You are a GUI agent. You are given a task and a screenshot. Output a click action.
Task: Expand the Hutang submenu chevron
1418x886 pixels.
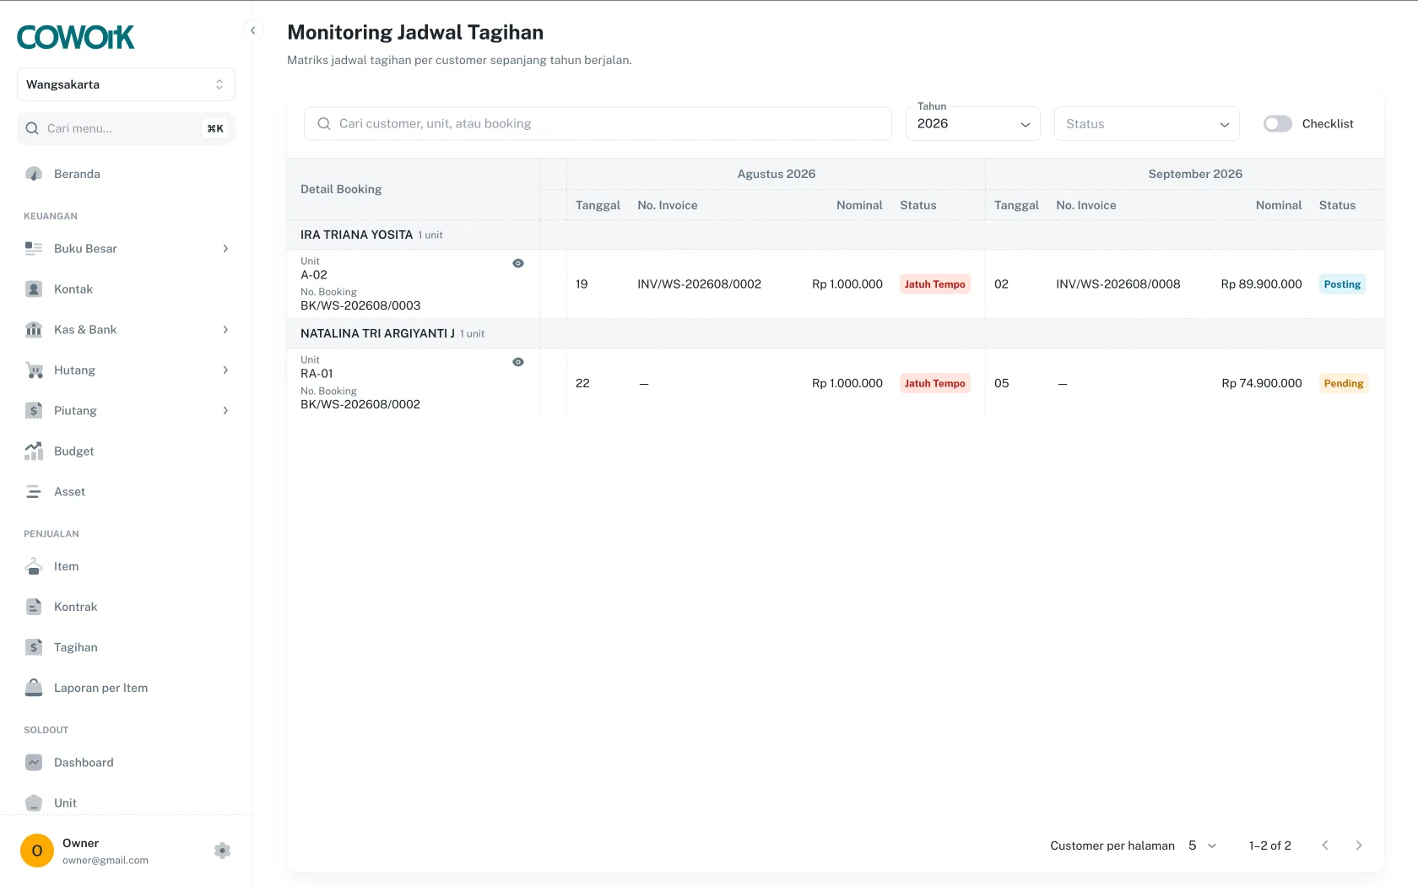(225, 370)
